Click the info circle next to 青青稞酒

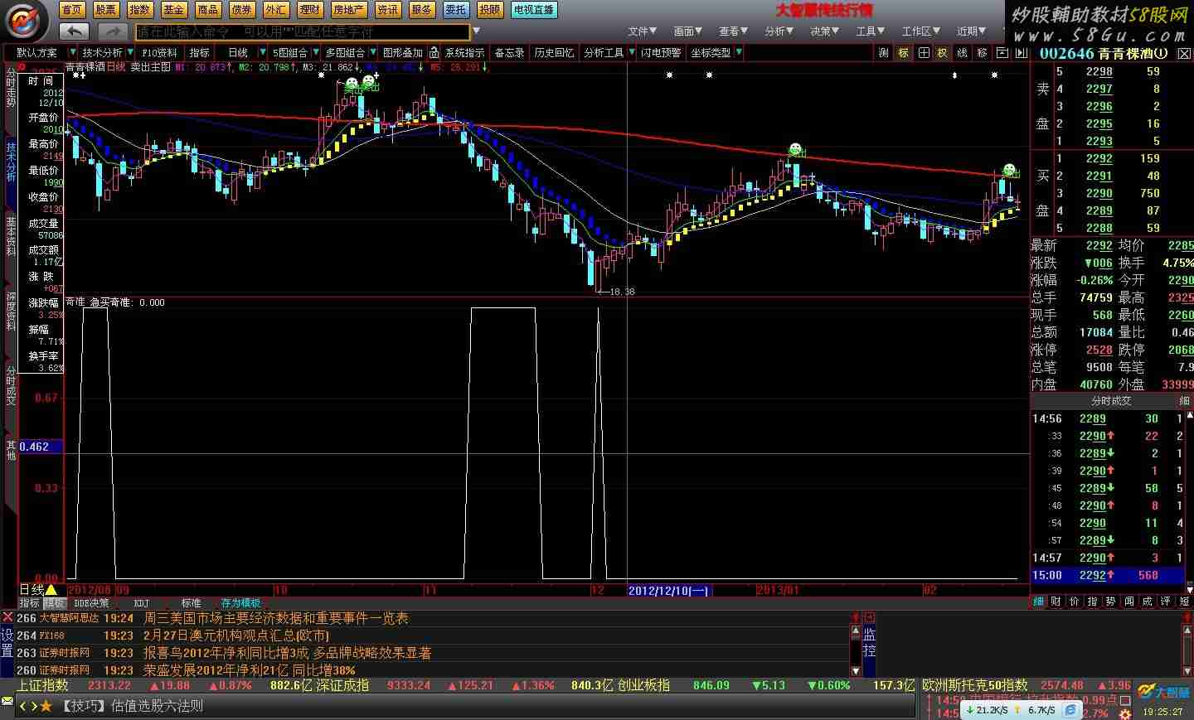pos(1162,53)
